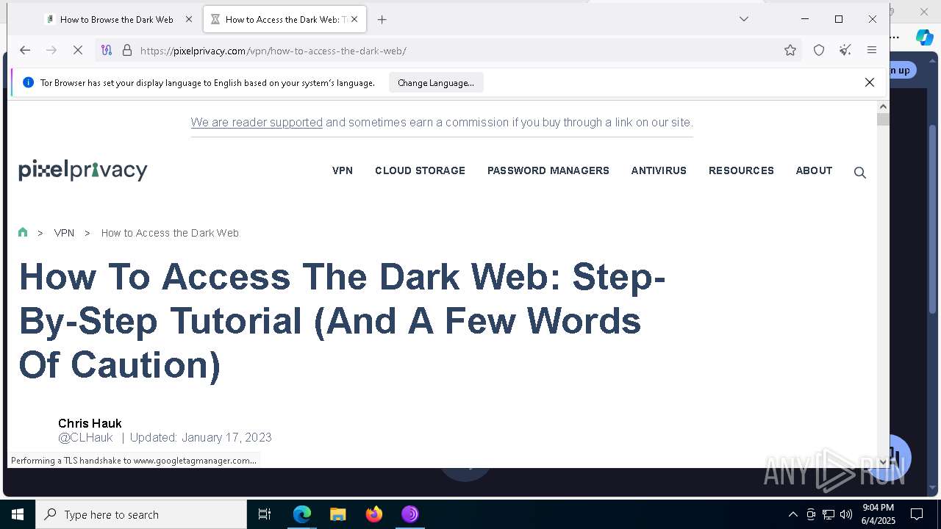The width and height of the screenshot is (941, 529).
Task: Select How to Access the Dark Web tab
Action: tap(285, 20)
